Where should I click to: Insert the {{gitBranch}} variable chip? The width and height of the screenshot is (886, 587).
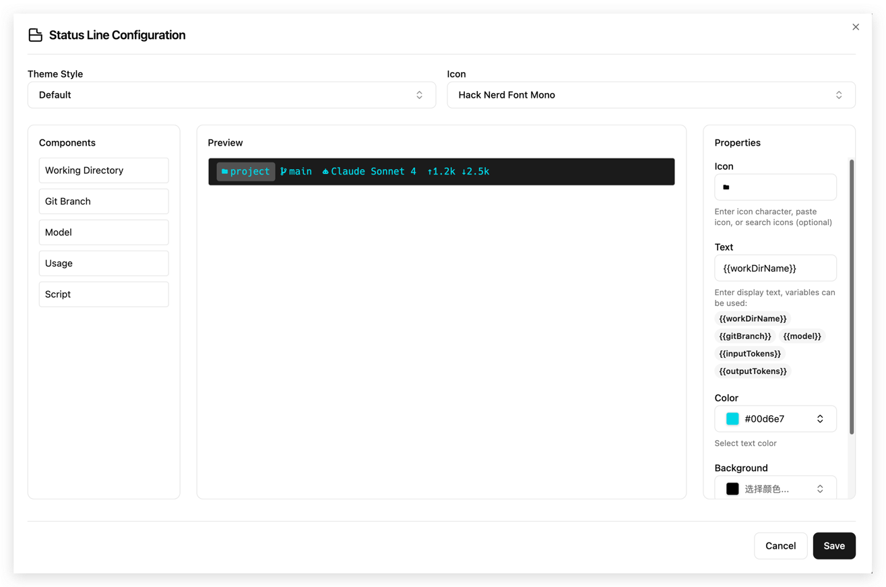(745, 336)
